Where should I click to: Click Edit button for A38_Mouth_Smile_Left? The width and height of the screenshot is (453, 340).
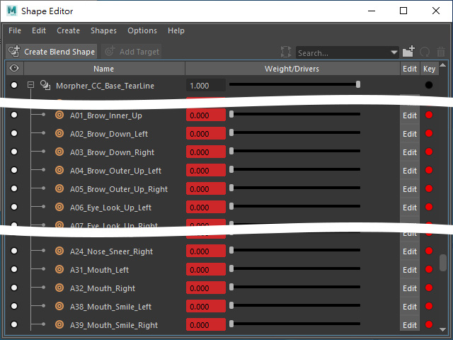[410, 307]
